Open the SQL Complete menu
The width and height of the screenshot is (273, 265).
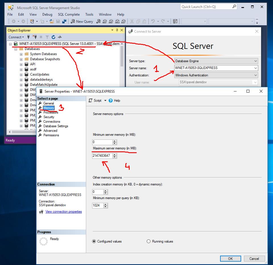69,14
